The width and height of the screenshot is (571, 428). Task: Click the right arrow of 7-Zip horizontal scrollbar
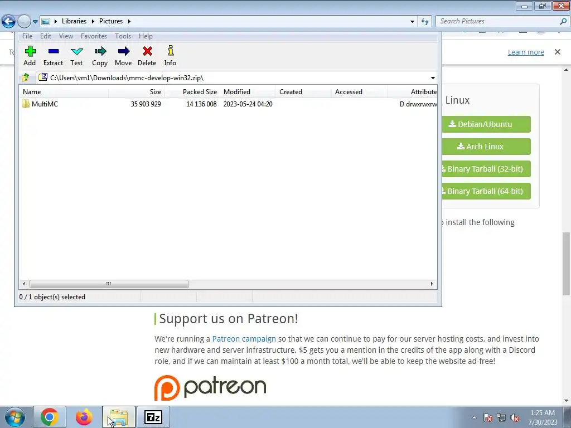coord(432,284)
